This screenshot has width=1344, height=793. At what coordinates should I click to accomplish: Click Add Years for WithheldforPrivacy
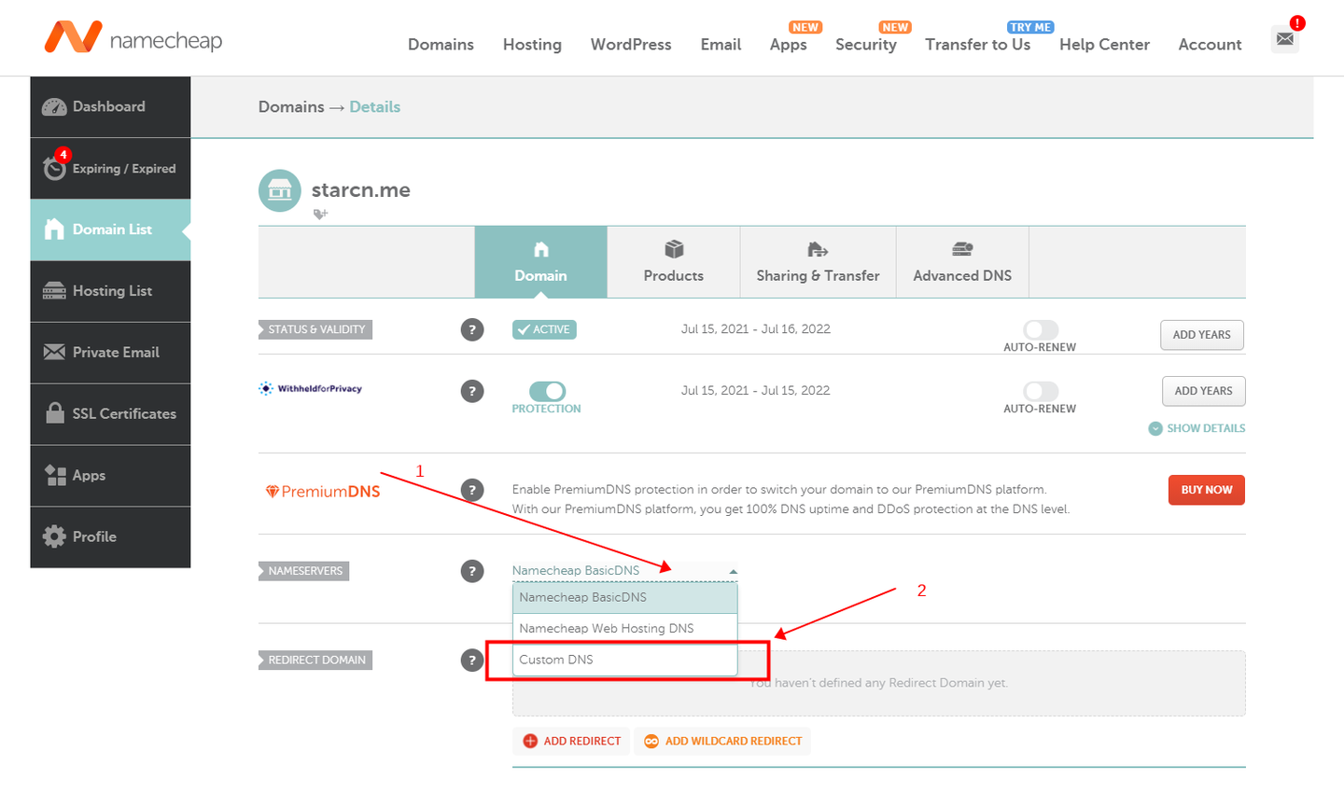(1204, 391)
